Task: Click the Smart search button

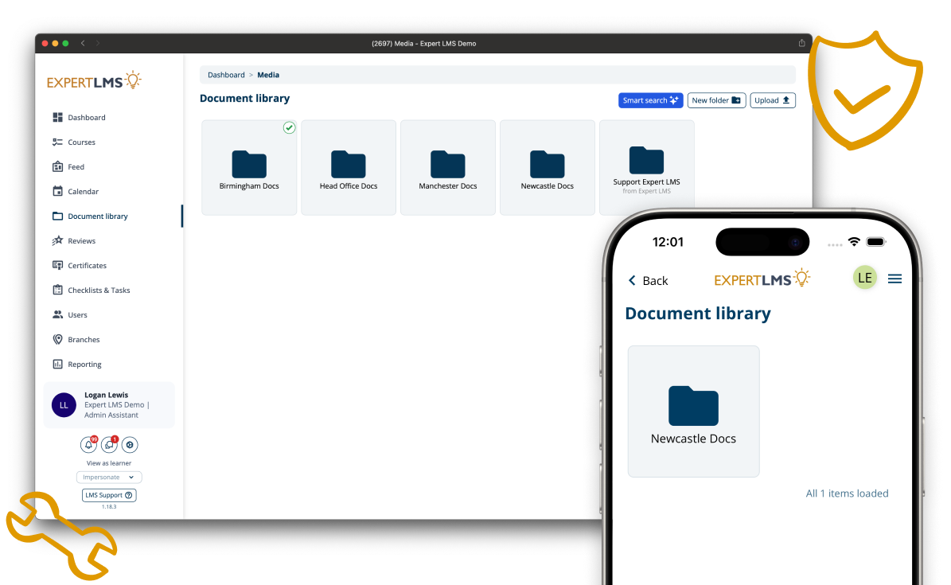Action: (x=650, y=100)
